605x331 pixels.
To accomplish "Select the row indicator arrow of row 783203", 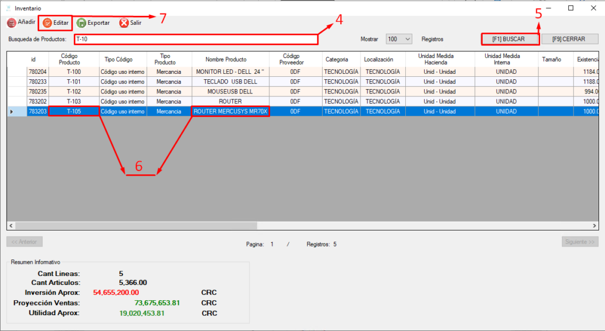I will click(12, 111).
